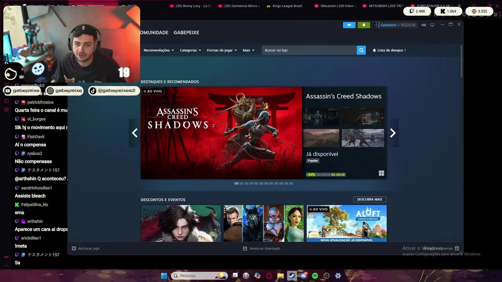Open the green notifications bell

click(364, 25)
